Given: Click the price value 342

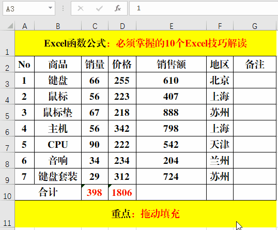Looking at the screenshot, I should (x=122, y=128).
